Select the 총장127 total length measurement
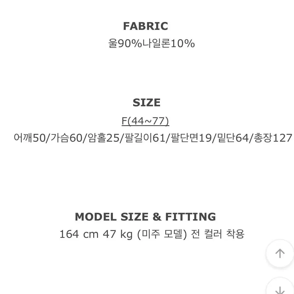 pos(273,138)
